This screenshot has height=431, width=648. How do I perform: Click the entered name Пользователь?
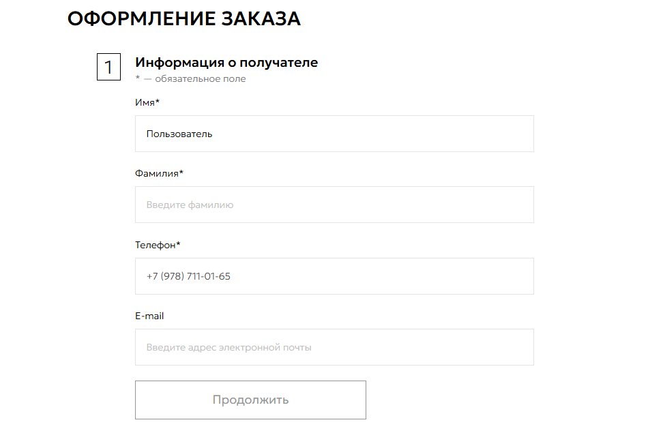point(179,134)
